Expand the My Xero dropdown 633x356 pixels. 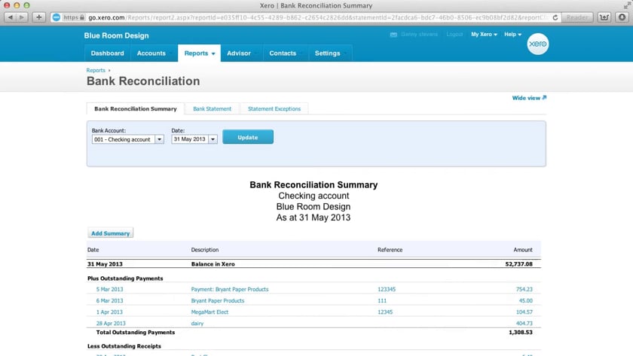[x=484, y=35]
